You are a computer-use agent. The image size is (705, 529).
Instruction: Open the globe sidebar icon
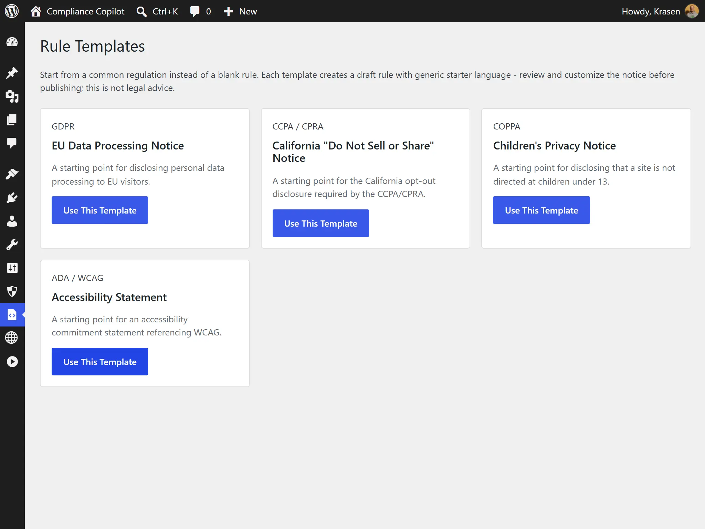click(12, 338)
